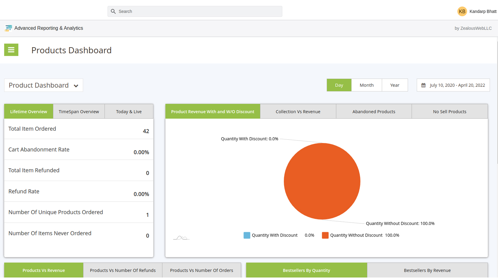Open the Abandoned Products tab
The width and height of the screenshot is (498, 280).
point(374,112)
